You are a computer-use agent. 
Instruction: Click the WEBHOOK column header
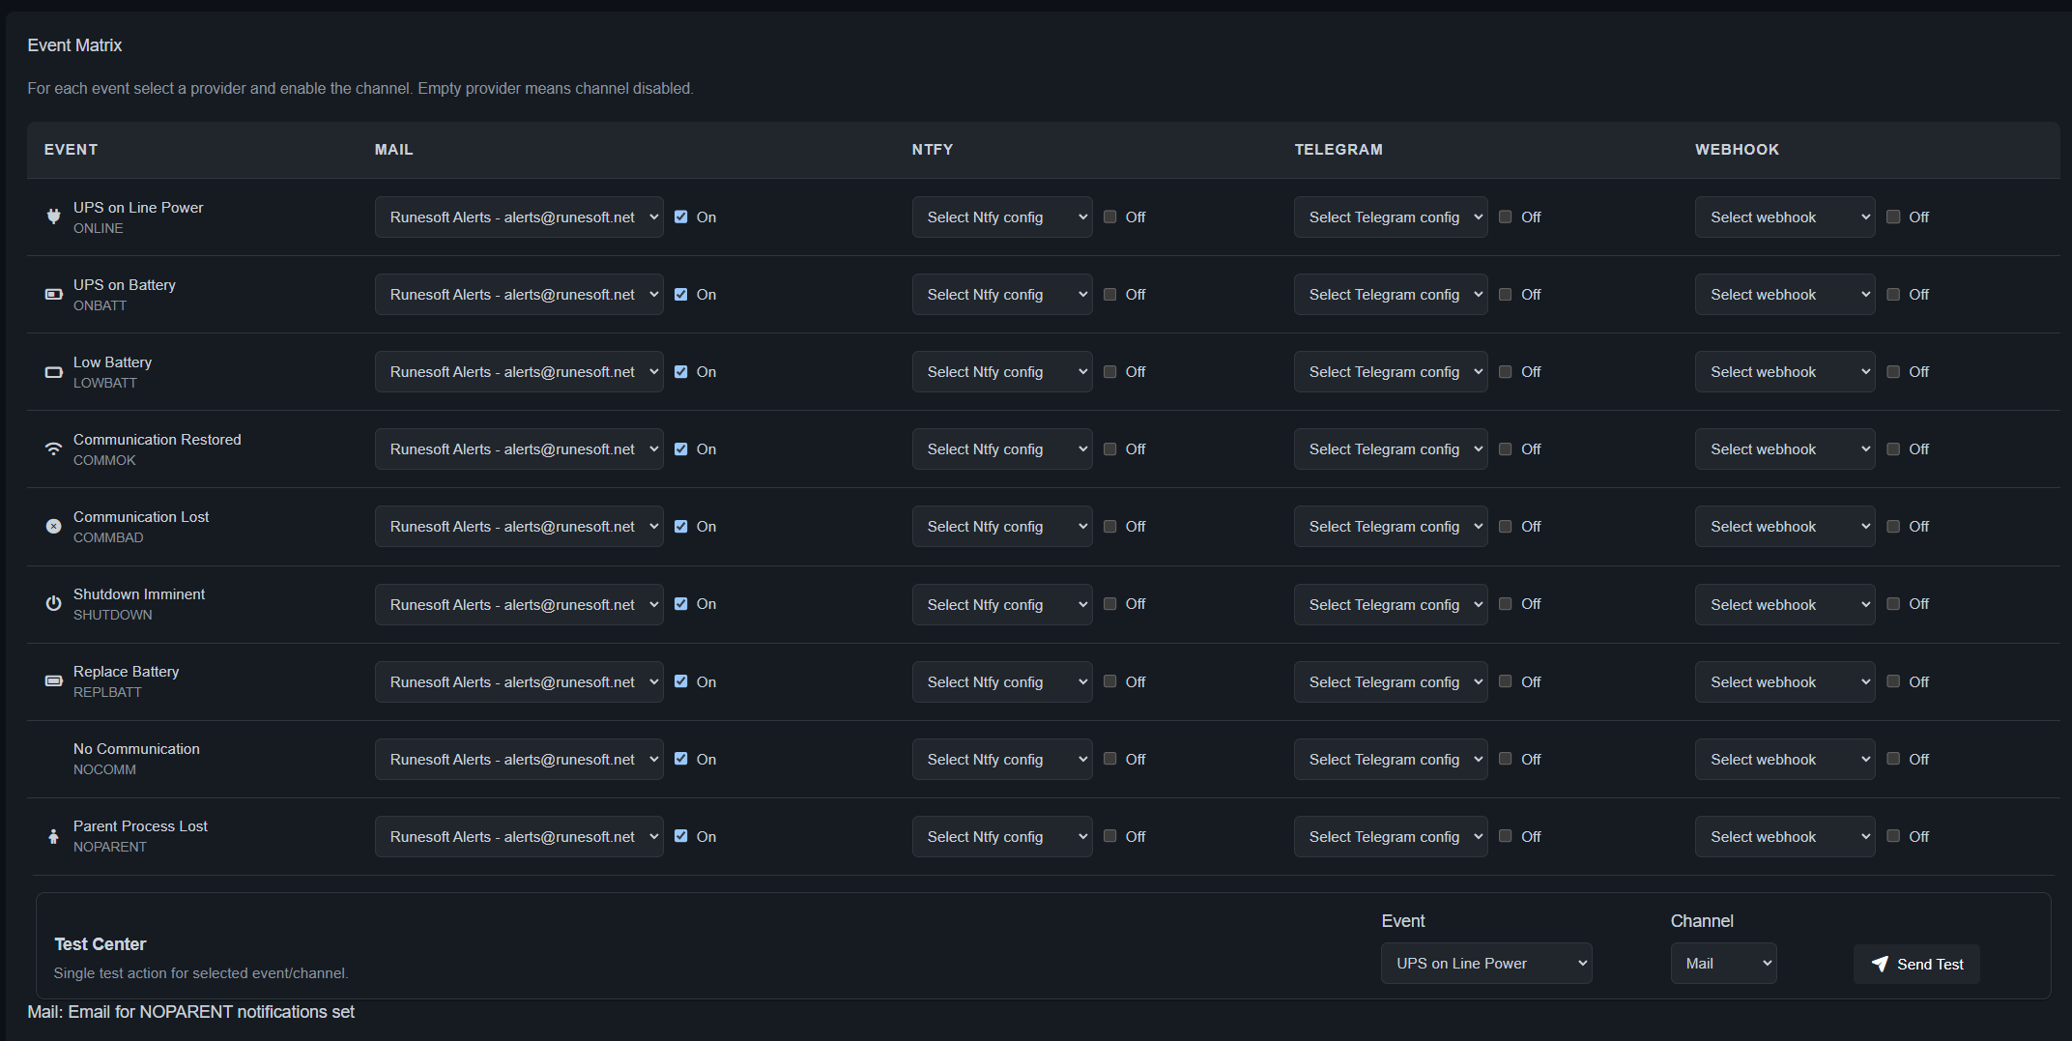1737,150
